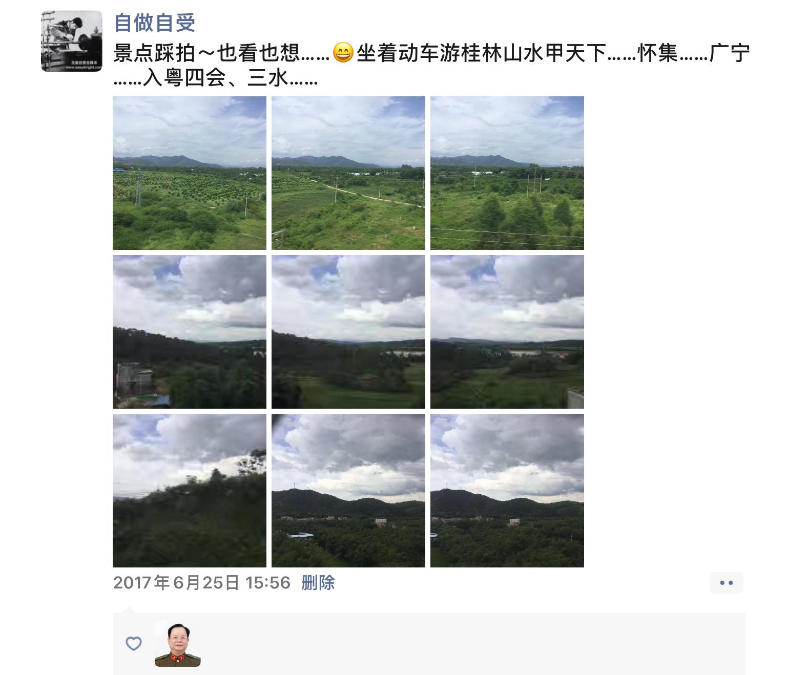Open first photo with the power pylon in orchard
Image resolution: width=787 pixels, height=675 pixels.
pos(190,173)
